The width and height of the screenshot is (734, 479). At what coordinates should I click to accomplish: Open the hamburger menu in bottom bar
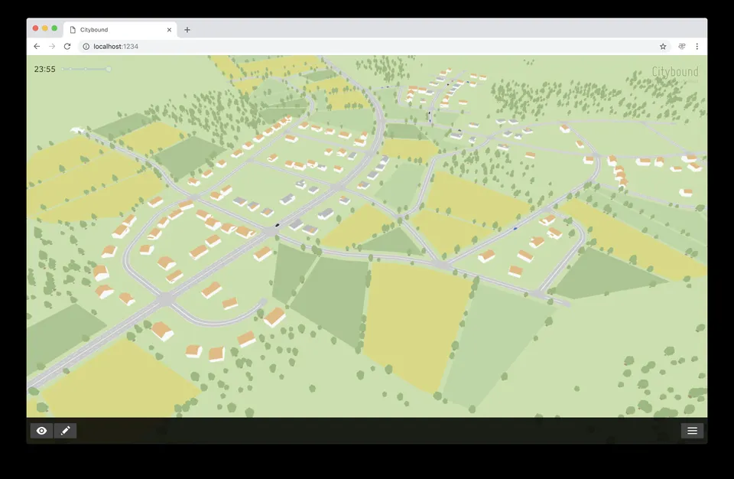[x=692, y=431]
